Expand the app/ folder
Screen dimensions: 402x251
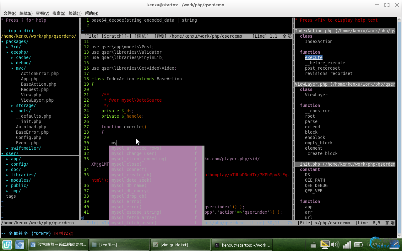coord(14,159)
